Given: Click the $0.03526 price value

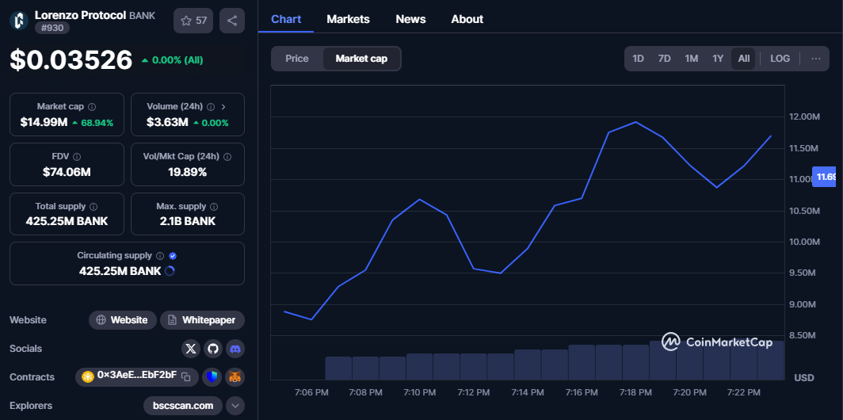Looking at the screenshot, I should pos(71,59).
